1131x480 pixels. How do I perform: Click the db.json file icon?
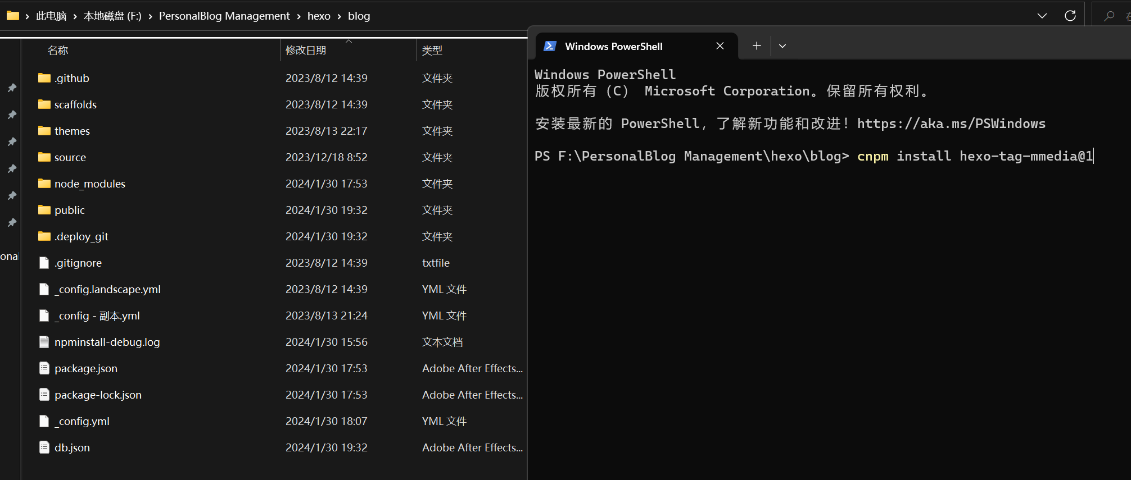[44, 447]
